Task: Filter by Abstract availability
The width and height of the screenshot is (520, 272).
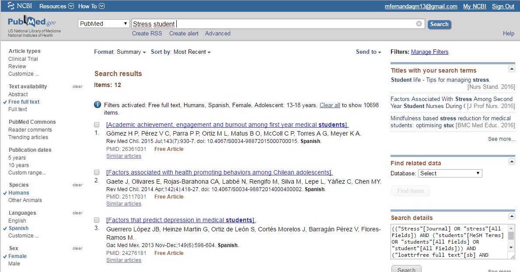Action: [18, 94]
